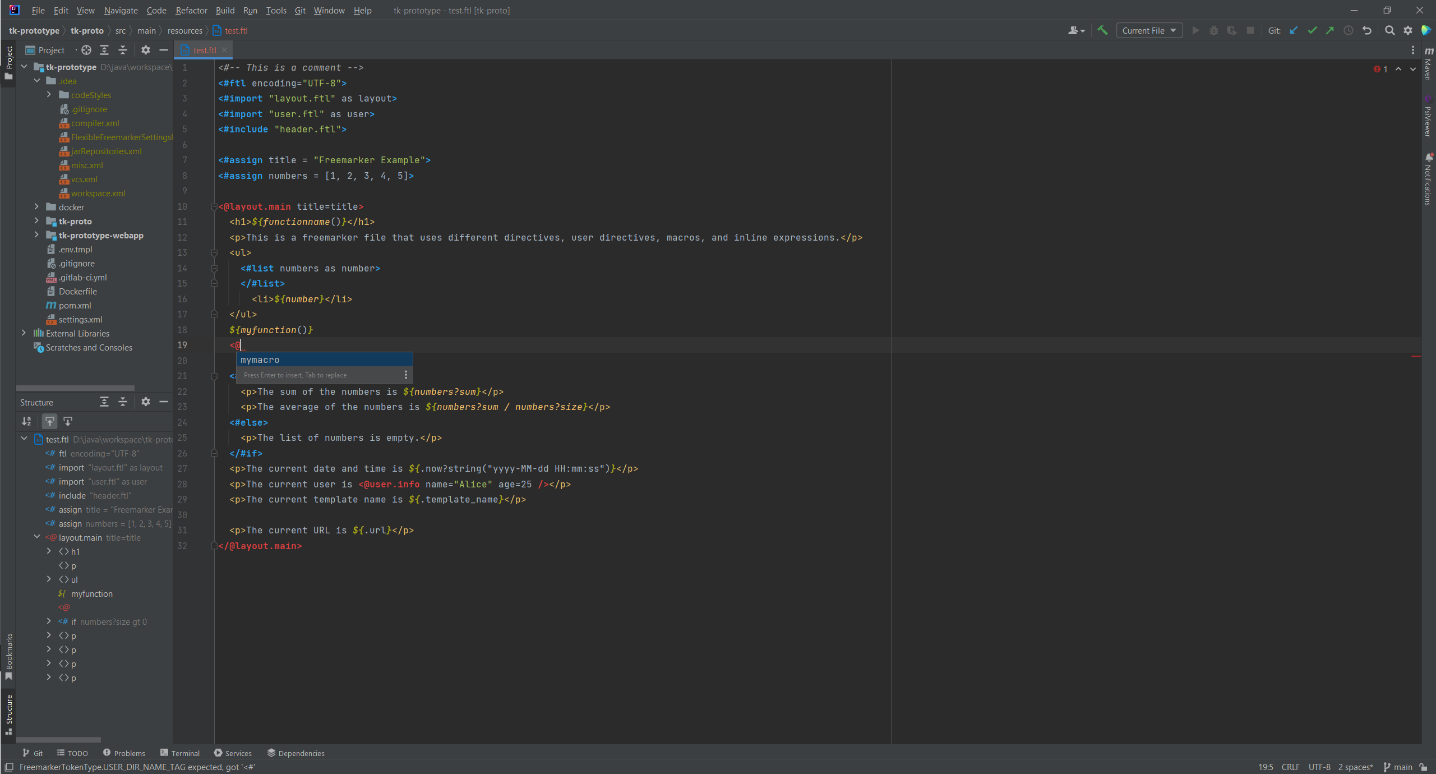1436x774 pixels.
Task: Open the Build menu
Action: pyautogui.click(x=225, y=10)
